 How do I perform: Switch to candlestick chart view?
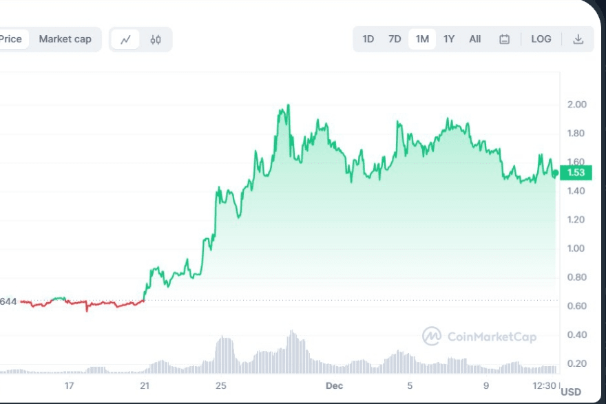[x=156, y=39]
